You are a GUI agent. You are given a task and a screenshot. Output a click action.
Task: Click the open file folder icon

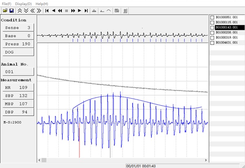(5, 10)
